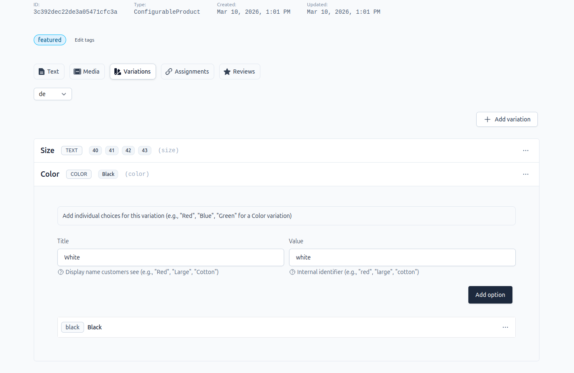The height and width of the screenshot is (373, 574).
Task: Click the size option chip 40
Action: 95,151
